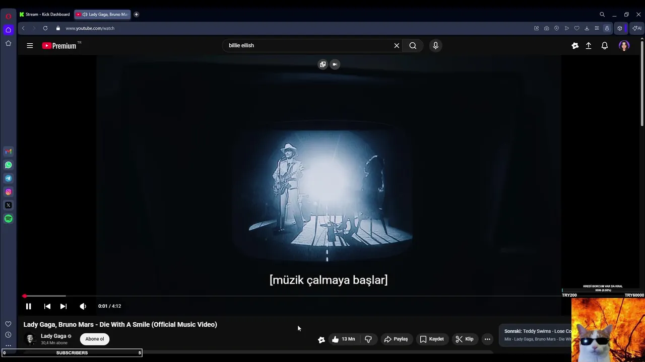
Task: Click the skip icon above the player
Action: pyautogui.click(x=335, y=64)
